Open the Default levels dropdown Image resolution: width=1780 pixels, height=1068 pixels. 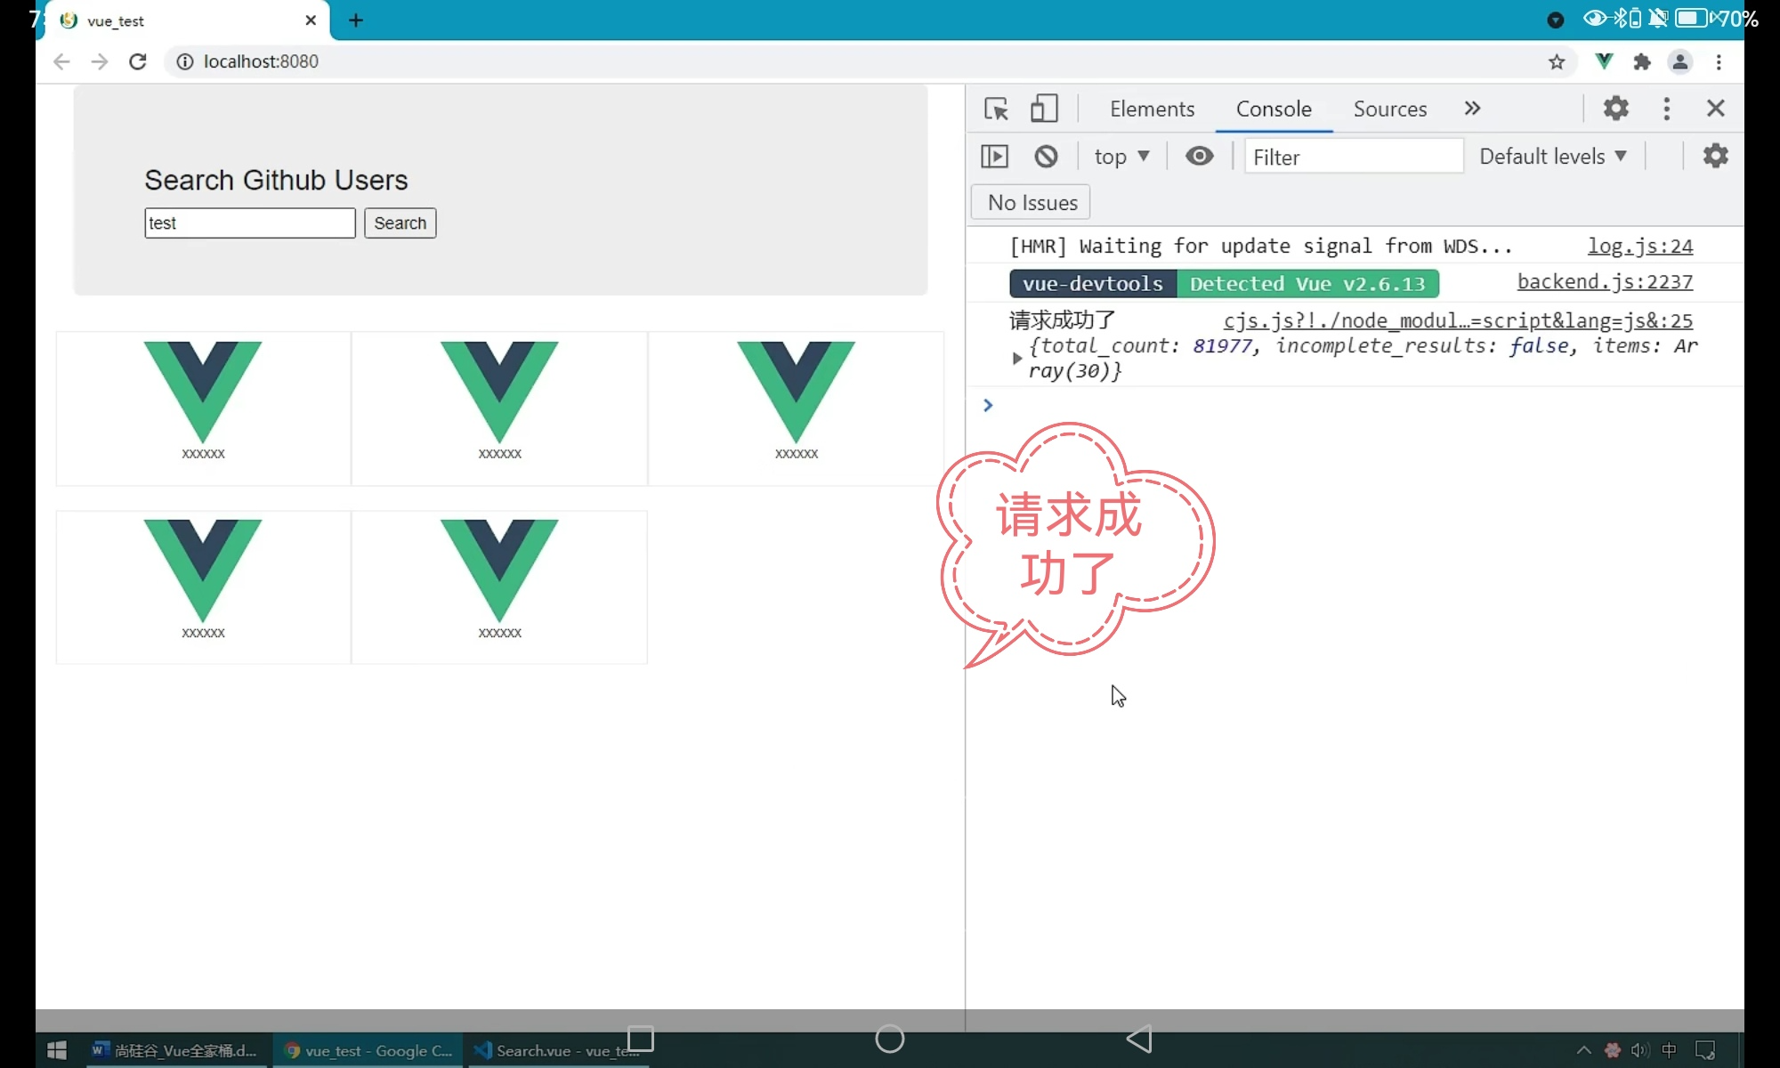pyautogui.click(x=1552, y=157)
